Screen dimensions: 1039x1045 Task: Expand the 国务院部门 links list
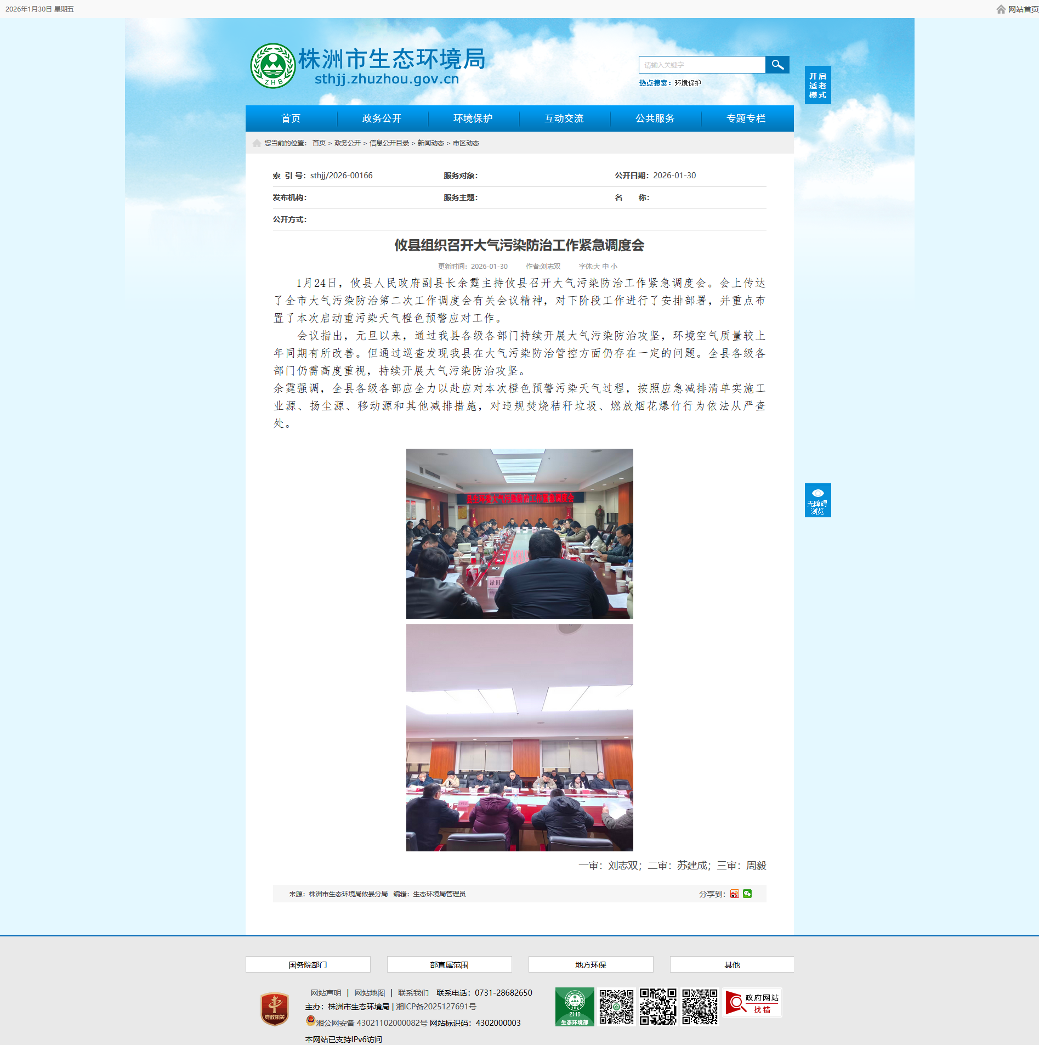(308, 965)
